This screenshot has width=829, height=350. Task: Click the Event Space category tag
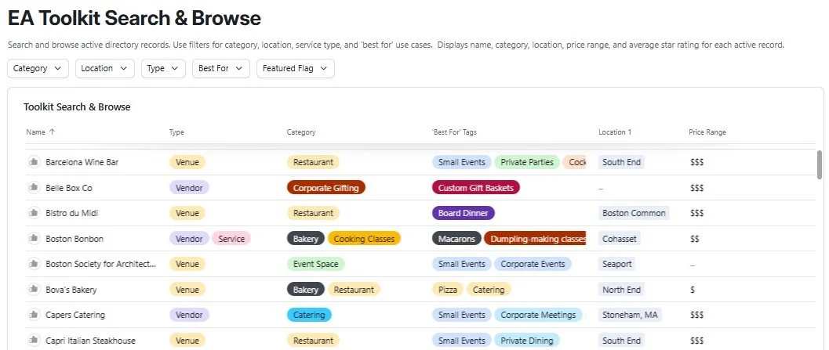[315, 264]
